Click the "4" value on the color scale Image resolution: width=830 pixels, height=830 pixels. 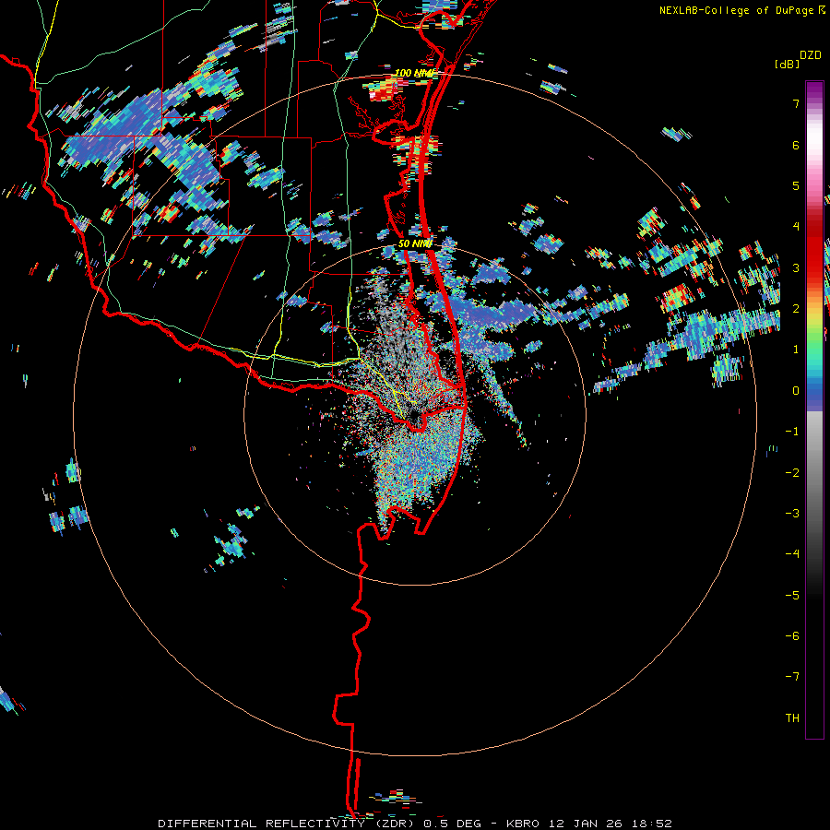click(796, 227)
